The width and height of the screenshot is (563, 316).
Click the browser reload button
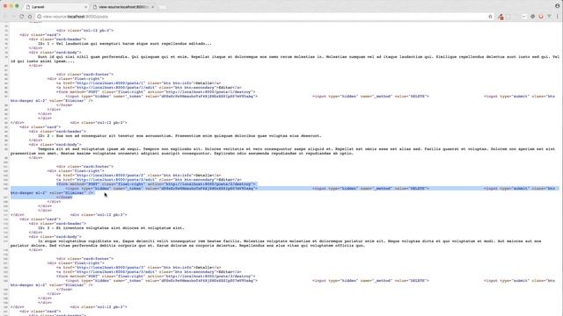[x=21, y=17]
